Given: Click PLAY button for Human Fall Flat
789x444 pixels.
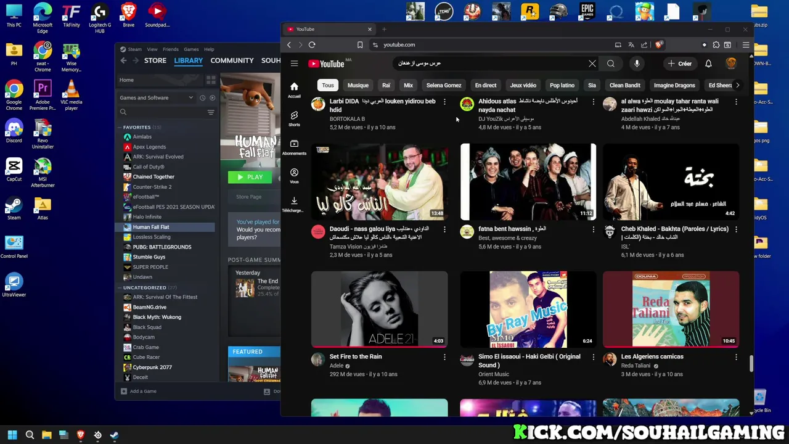Looking at the screenshot, I should tap(250, 177).
